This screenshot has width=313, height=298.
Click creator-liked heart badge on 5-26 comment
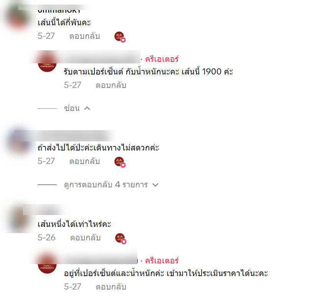pyautogui.click(x=120, y=238)
